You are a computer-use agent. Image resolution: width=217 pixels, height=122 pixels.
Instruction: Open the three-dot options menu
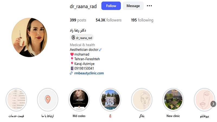click(149, 6)
